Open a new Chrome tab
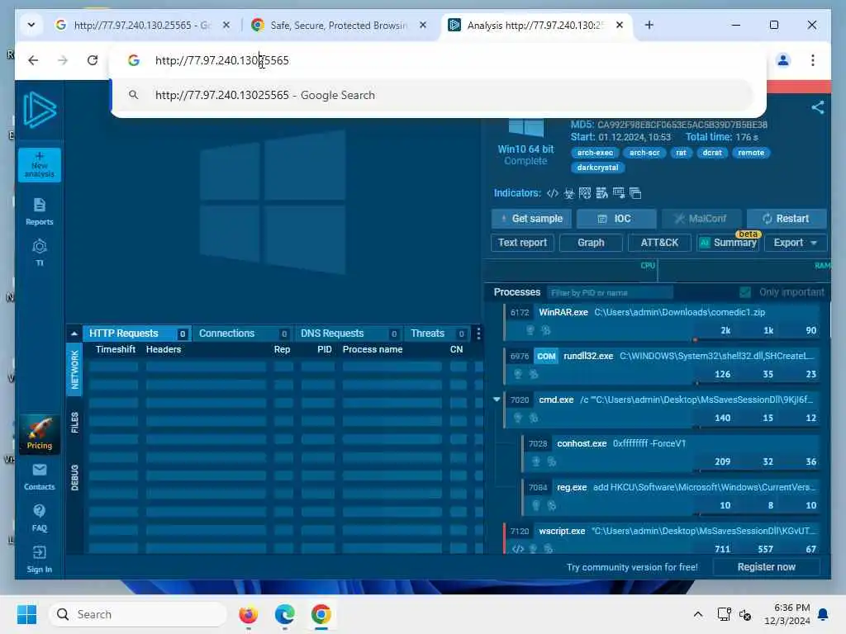The width and height of the screenshot is (846, 634). 649,25
